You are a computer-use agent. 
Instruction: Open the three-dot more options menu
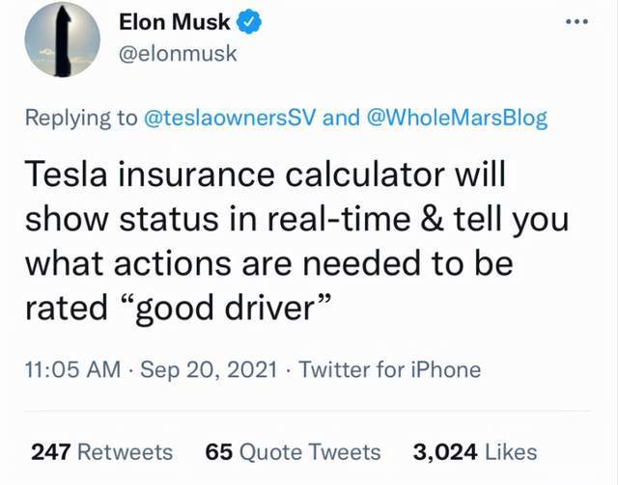point(576,21)
